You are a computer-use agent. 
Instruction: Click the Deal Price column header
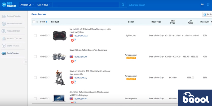[x=173, y=22]
